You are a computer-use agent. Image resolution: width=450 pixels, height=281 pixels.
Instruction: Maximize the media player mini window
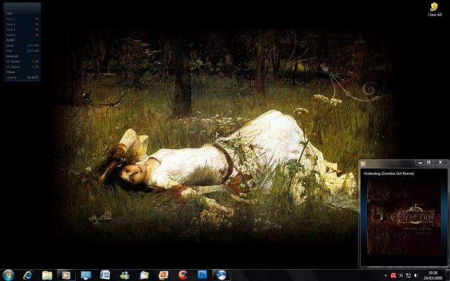click(x=430, y=163)
